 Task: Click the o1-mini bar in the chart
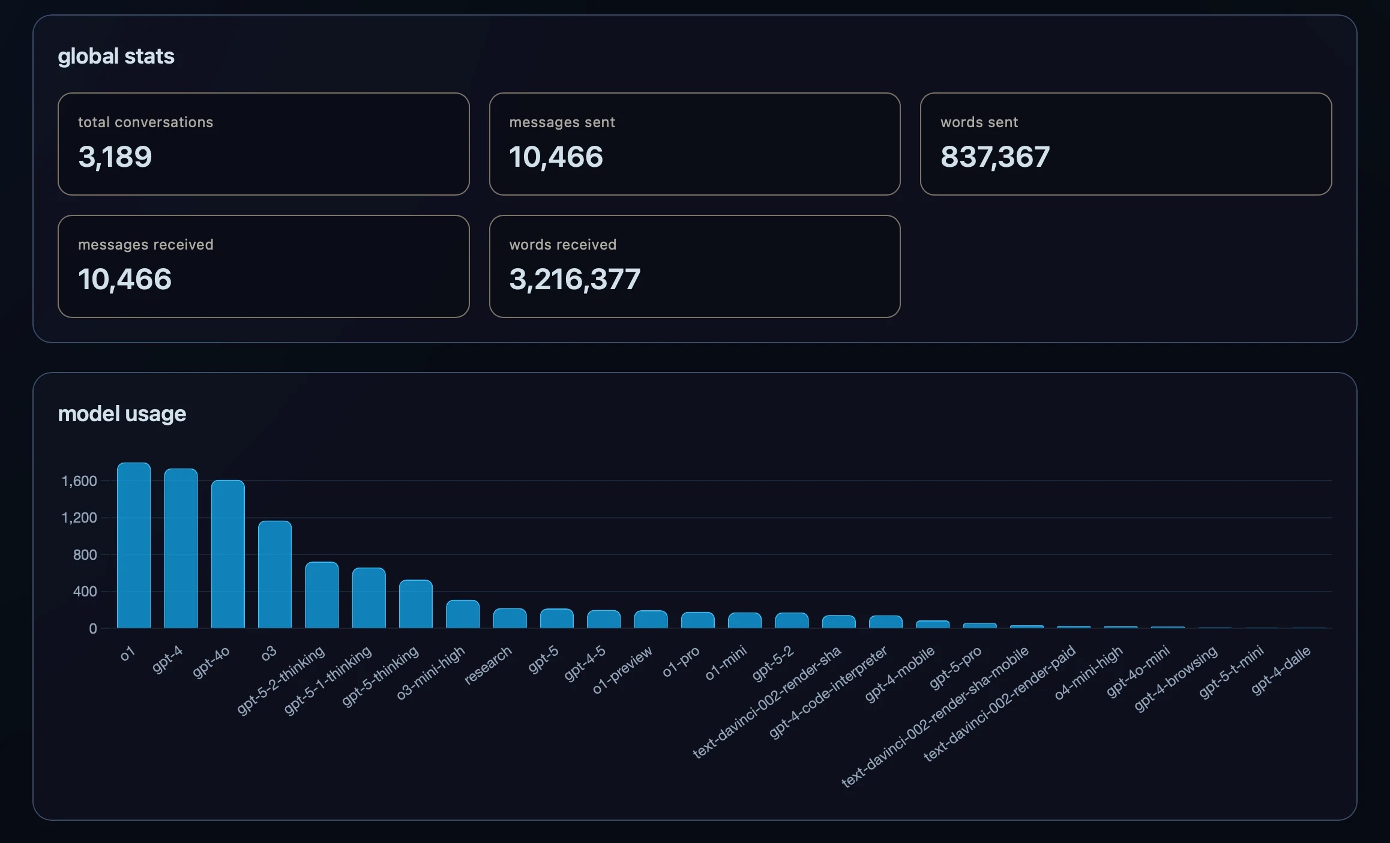point(745,620)
